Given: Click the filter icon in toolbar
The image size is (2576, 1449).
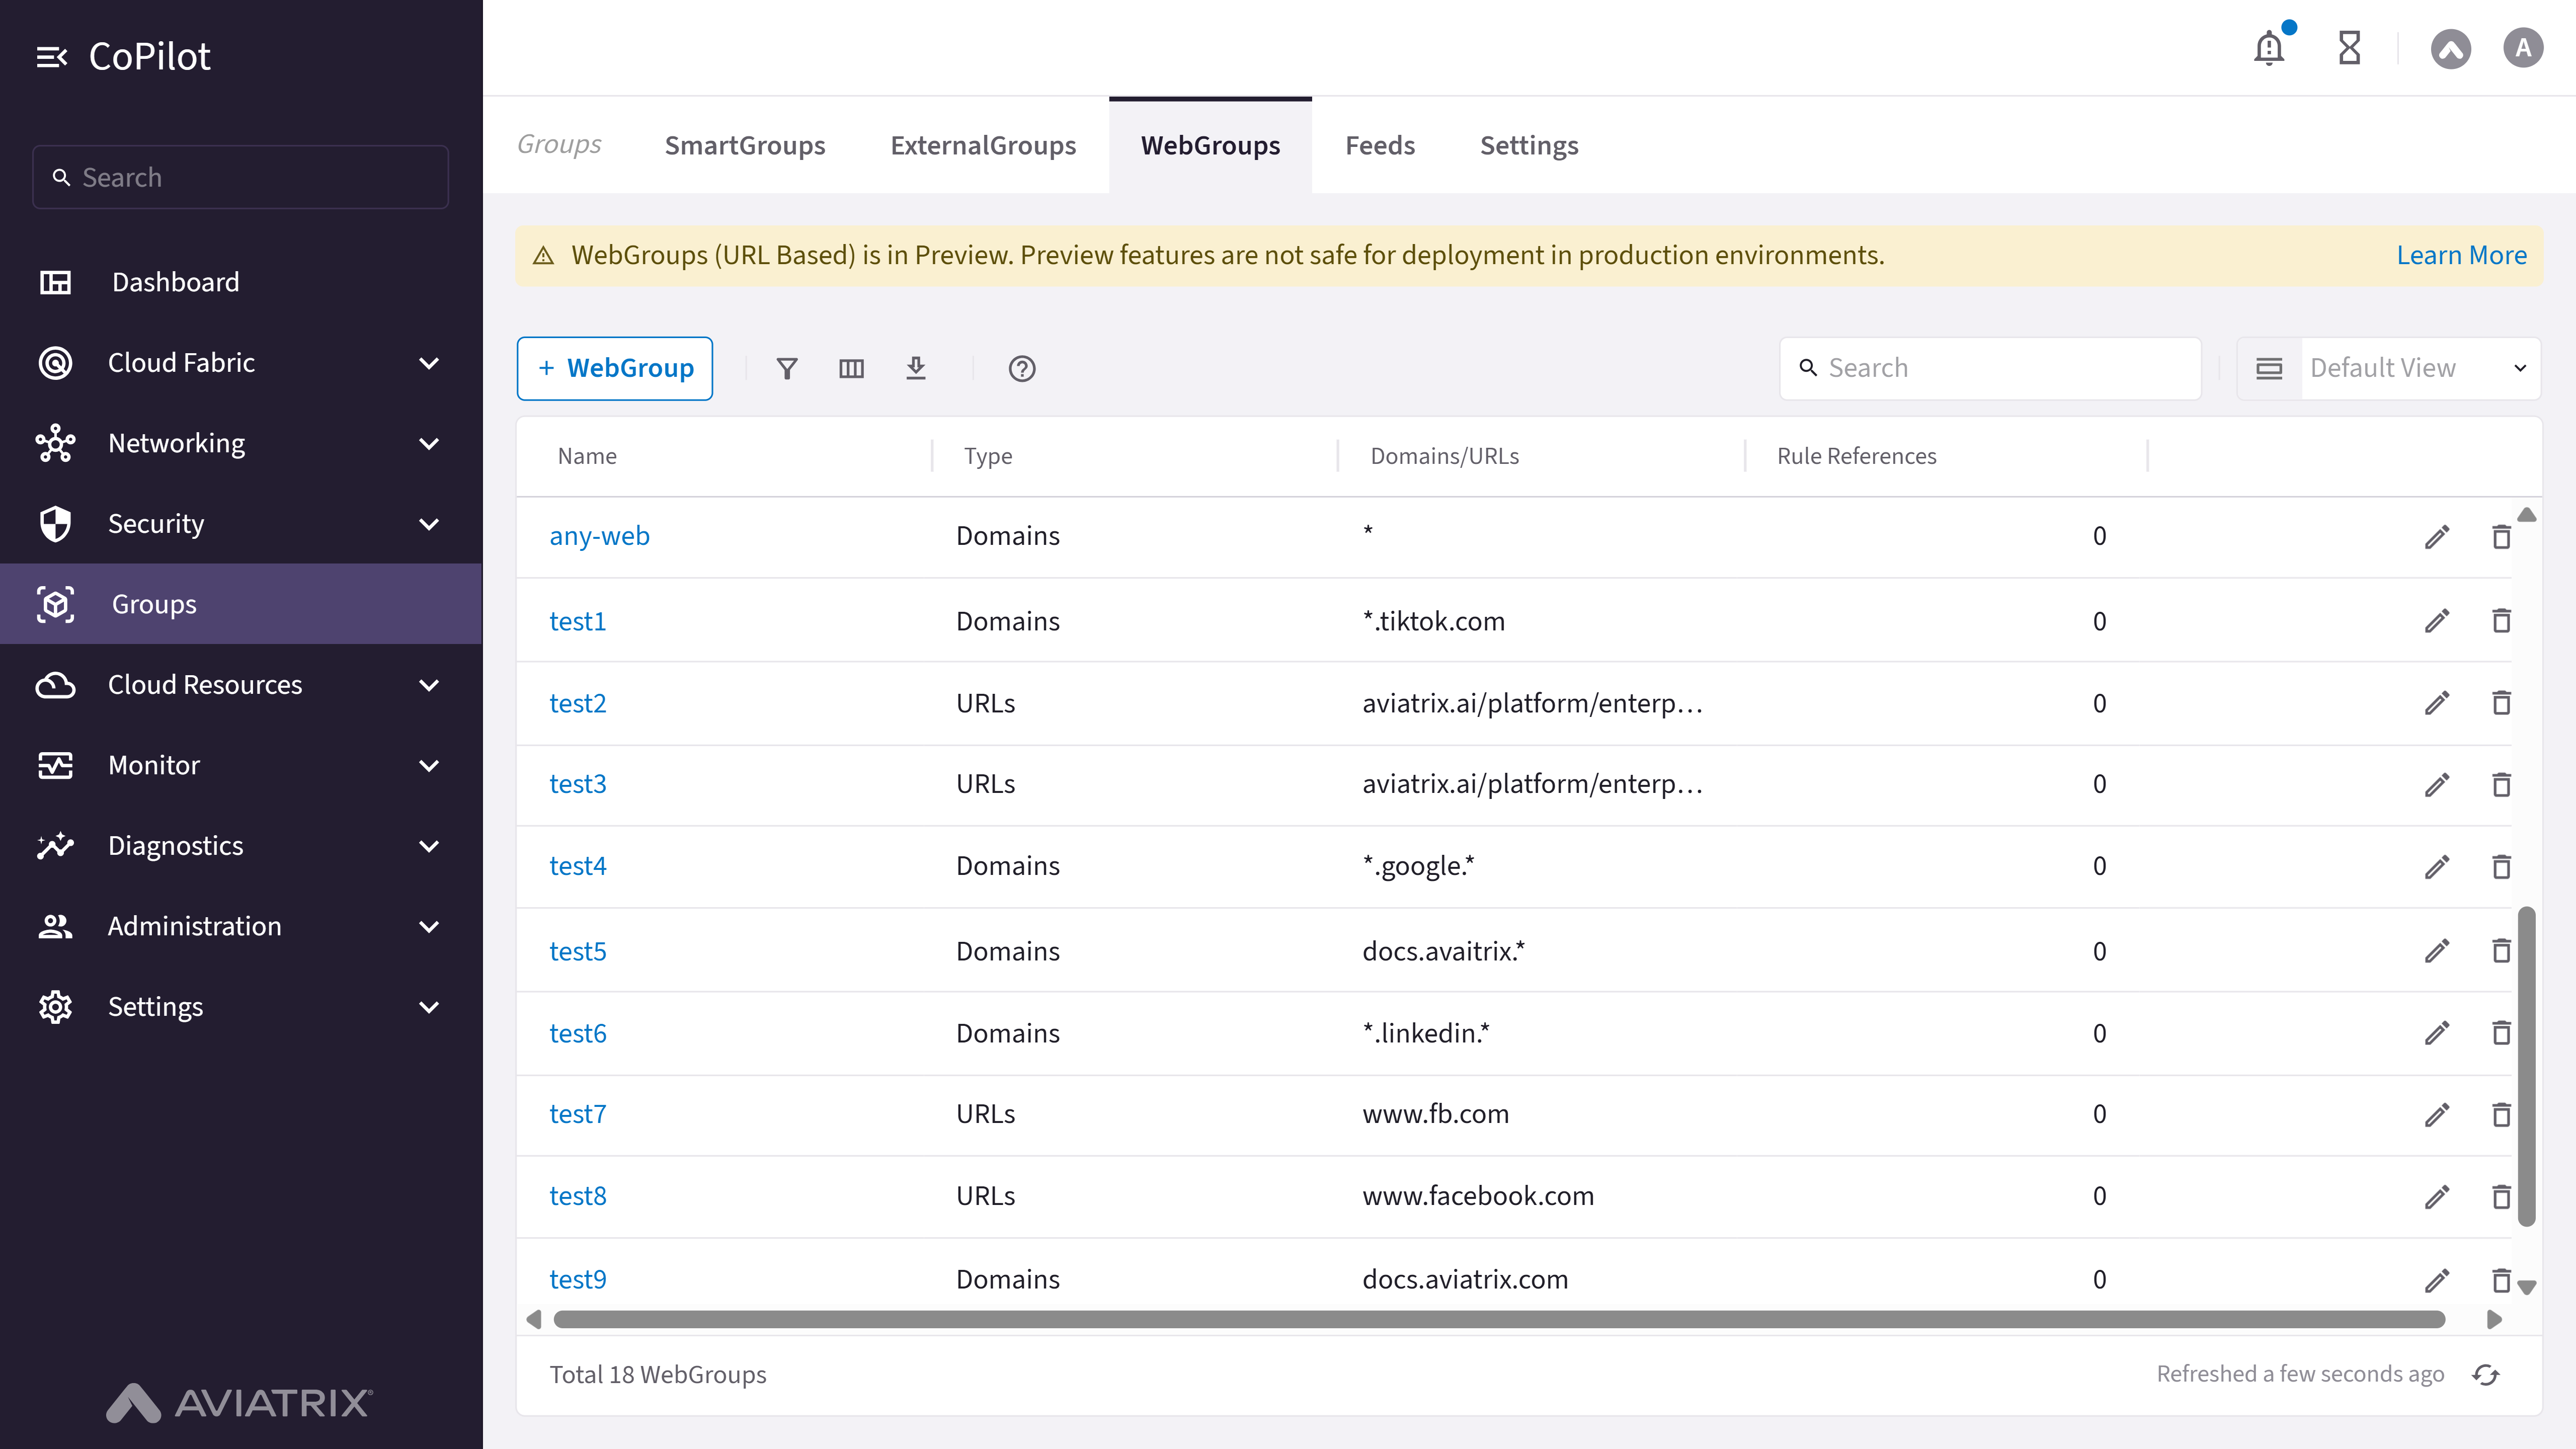Looking at the screenshot, I should tap(787, 368).
